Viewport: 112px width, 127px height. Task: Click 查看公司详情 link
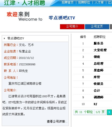click(57, 122)
